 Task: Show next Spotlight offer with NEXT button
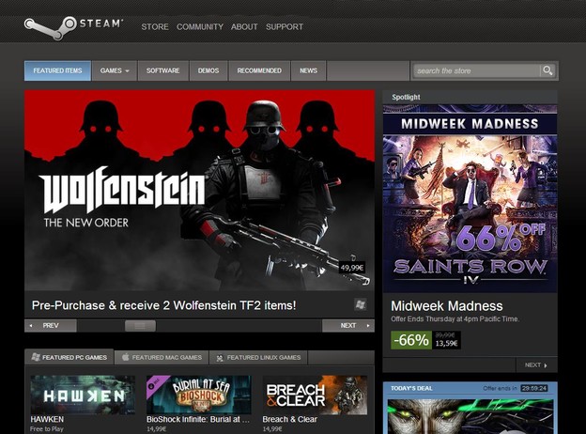[x=536, y=364]
